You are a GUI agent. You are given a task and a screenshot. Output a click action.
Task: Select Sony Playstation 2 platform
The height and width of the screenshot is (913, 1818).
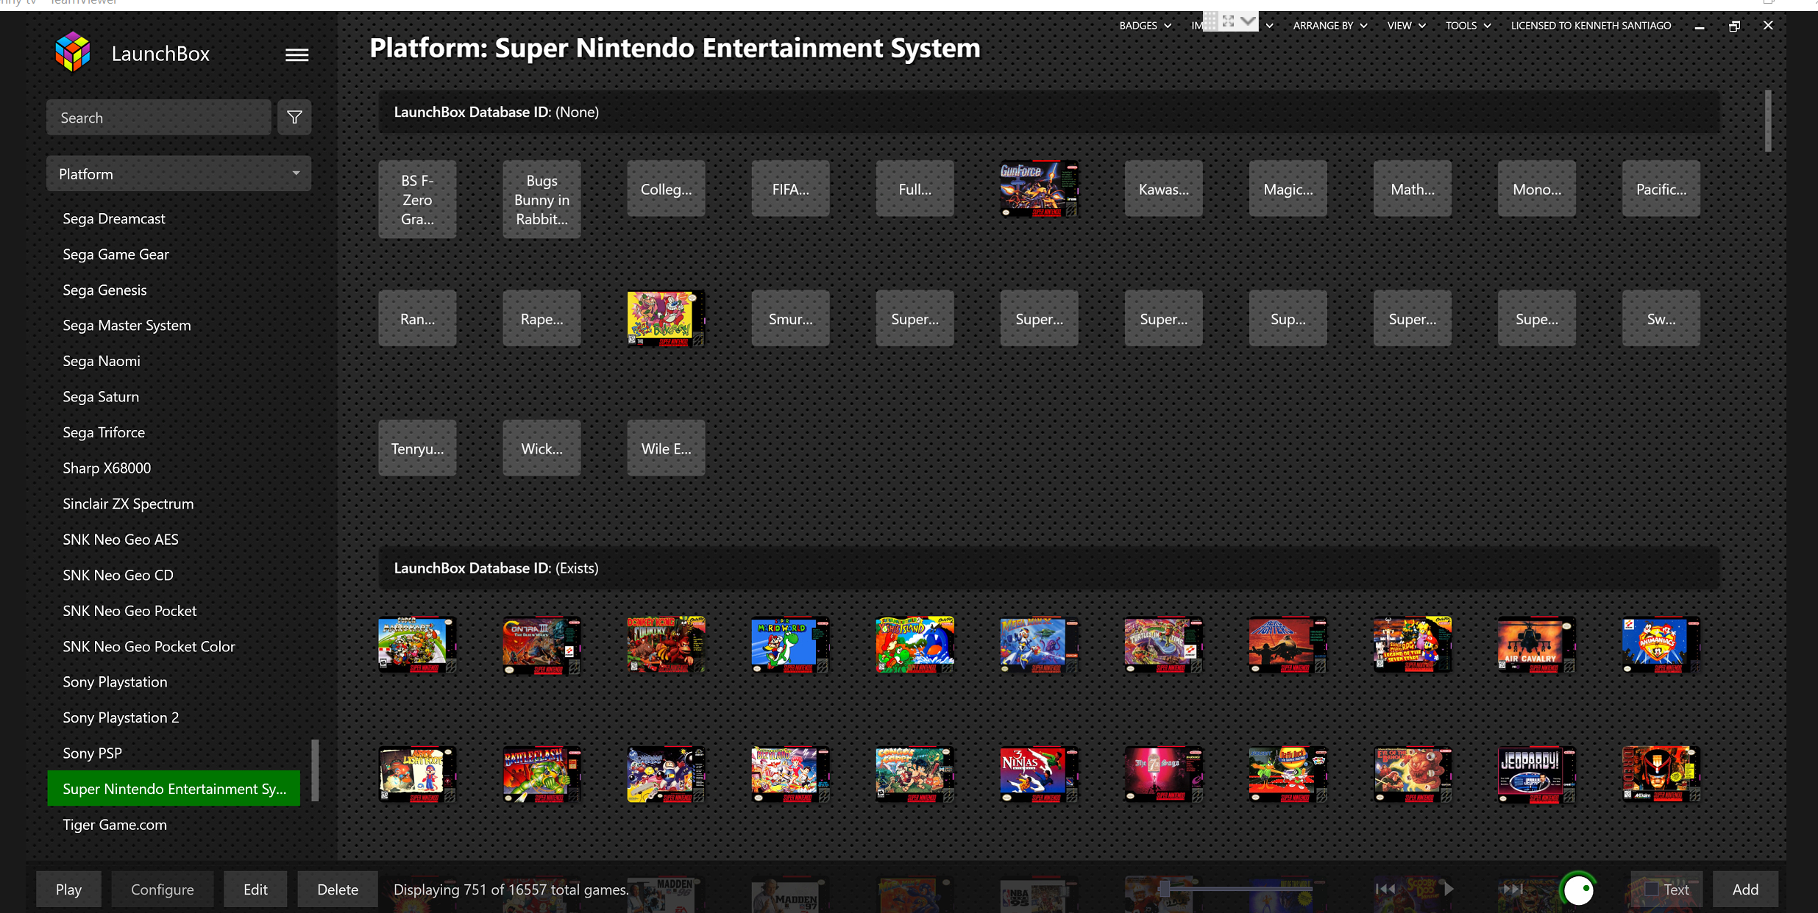[121, 717]
